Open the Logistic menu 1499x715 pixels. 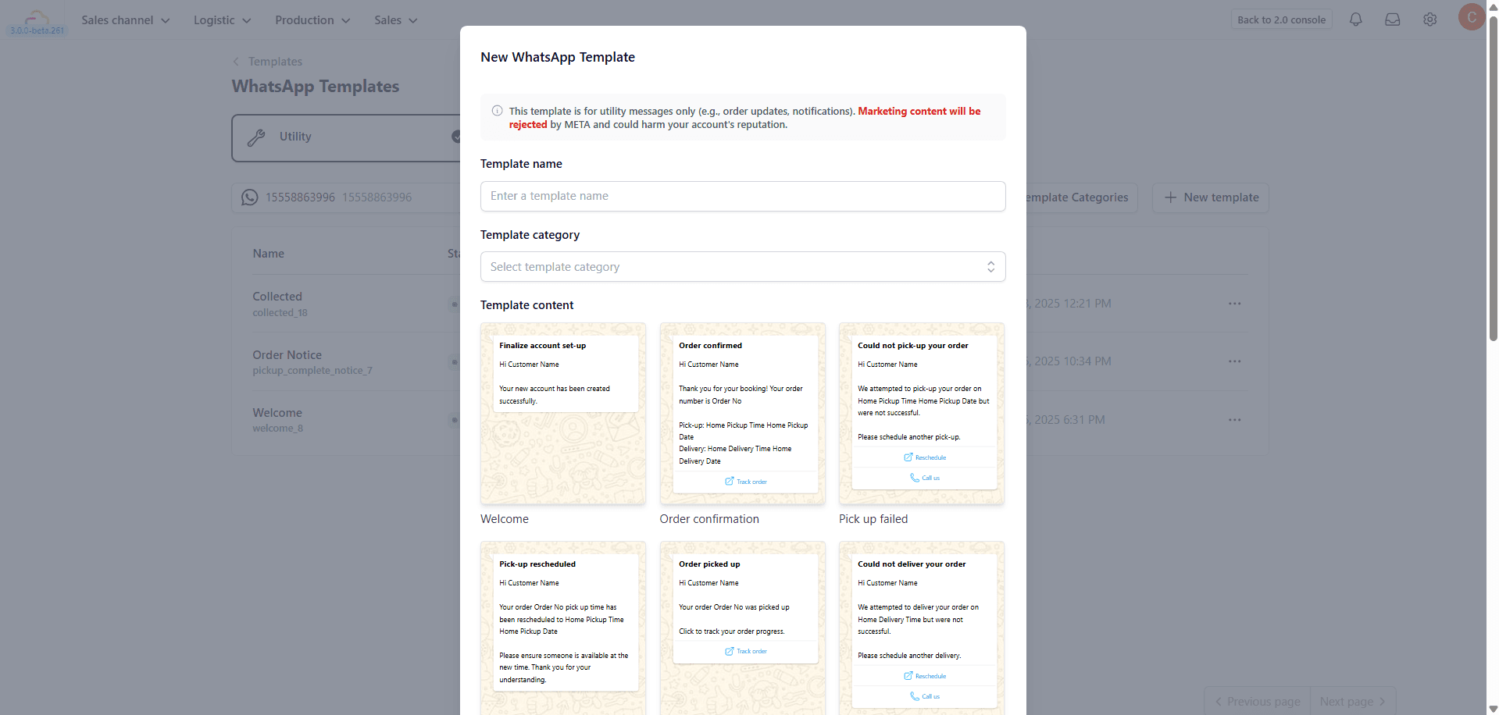click(x=222, y=20)
